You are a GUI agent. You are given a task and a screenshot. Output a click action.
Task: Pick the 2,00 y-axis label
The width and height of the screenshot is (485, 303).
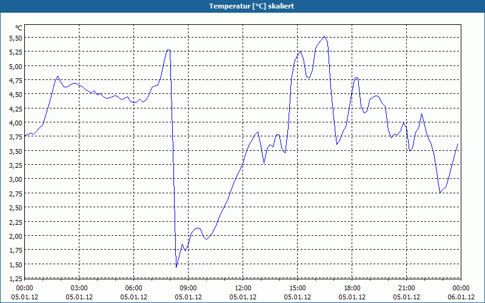[x=16, y=236]
